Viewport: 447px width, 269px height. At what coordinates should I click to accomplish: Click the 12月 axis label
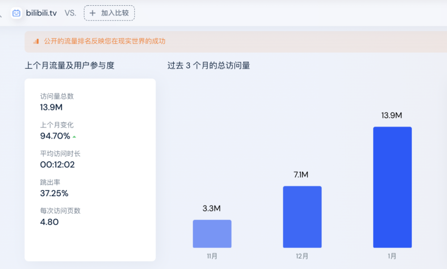302,256
